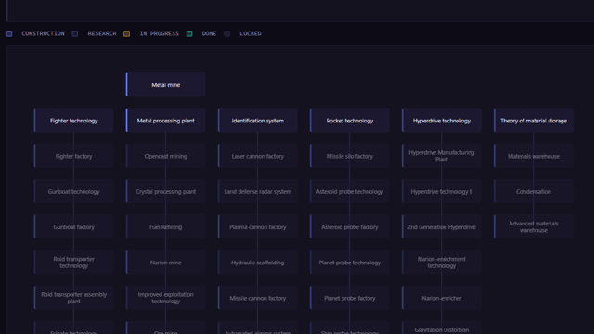The image size is (594, 334).
Task: Click the Construction legend color square
Action: tap(9, 33)
